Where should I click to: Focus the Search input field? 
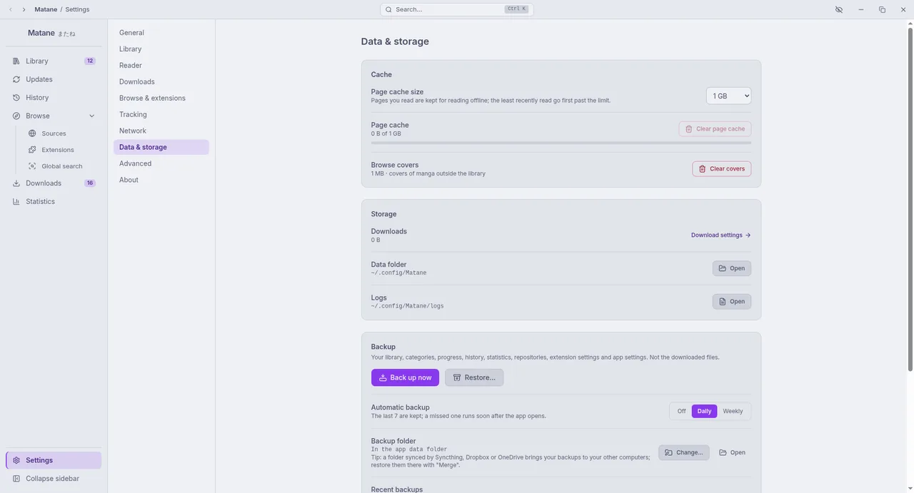tap(457, 9)
